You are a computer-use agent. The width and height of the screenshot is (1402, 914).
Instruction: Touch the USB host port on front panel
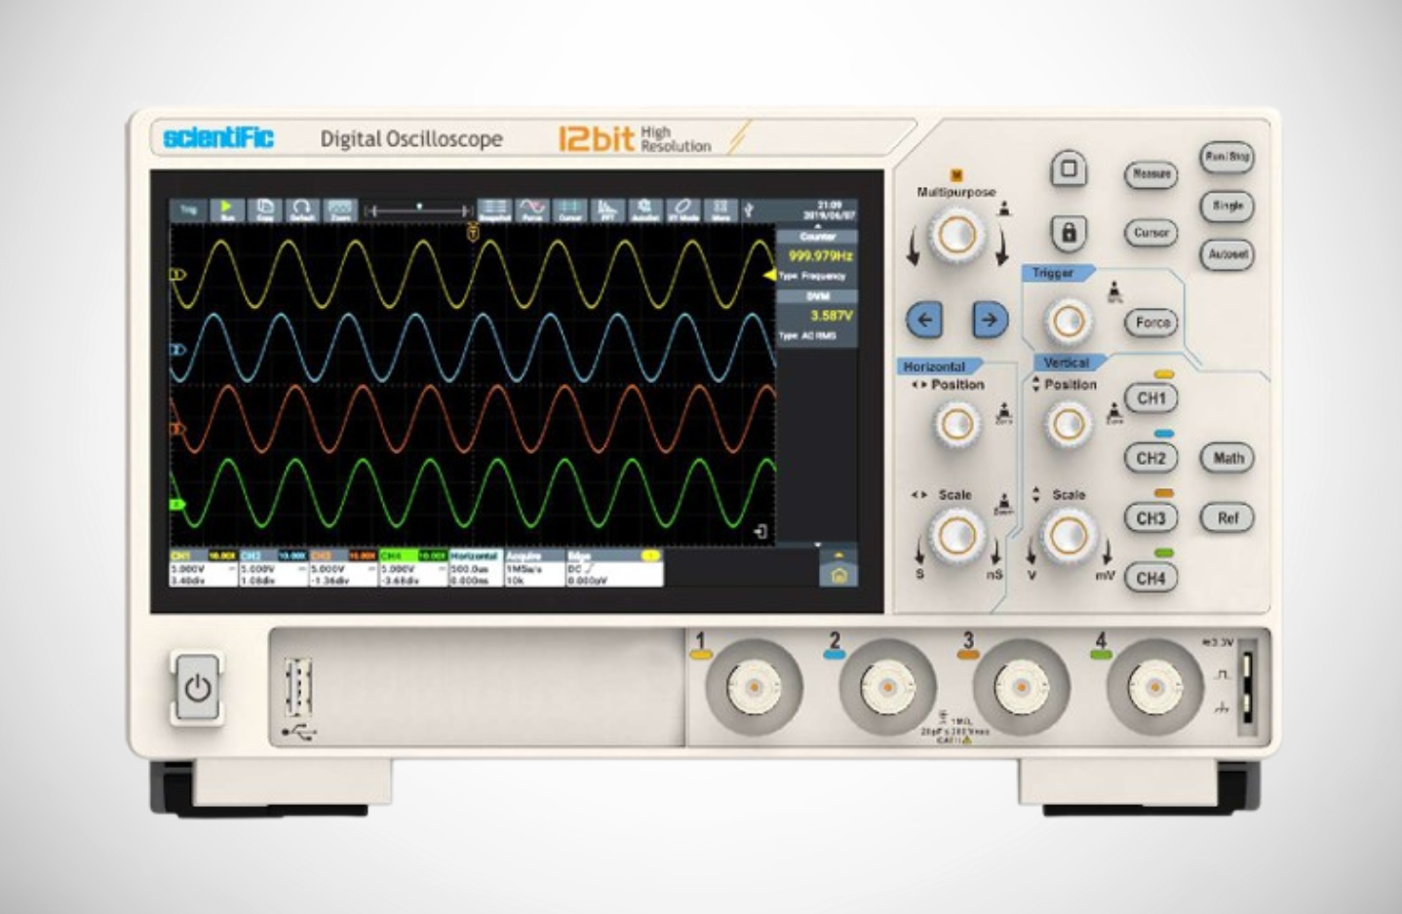[x=299, y=690]
